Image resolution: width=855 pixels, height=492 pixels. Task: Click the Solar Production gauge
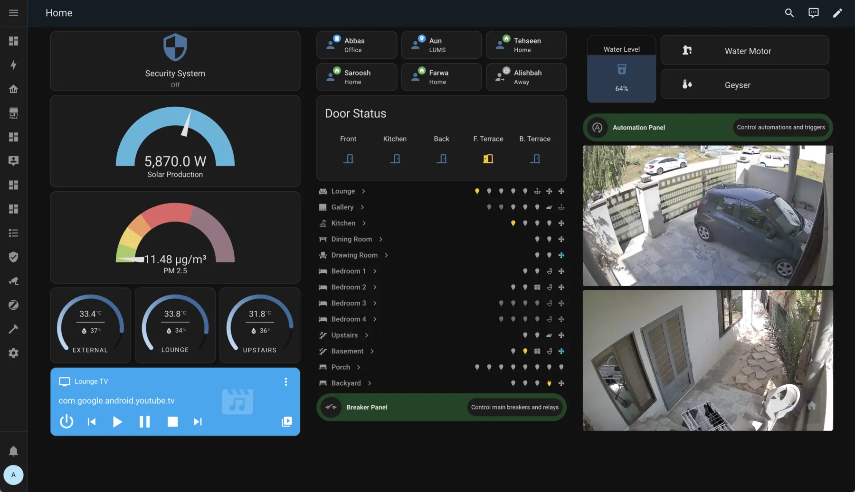pyautogui.click(x=175, y=141)
